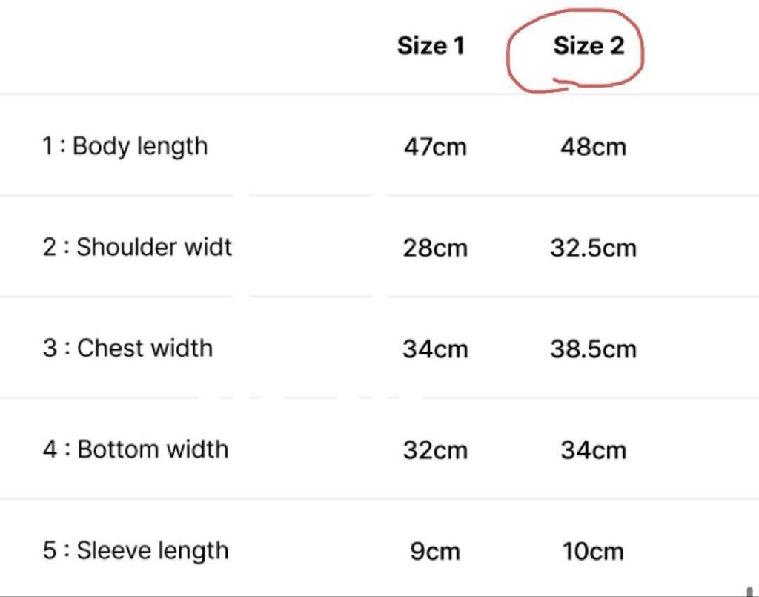Image resolution: width=759 pixels, height=597 pixels.
Task: Click the blank header cell above row labels
Action: click(x=148, y=46)
